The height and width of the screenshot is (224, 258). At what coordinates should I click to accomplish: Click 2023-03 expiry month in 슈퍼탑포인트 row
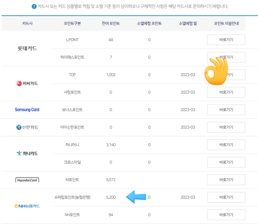(x=188, y=197)
